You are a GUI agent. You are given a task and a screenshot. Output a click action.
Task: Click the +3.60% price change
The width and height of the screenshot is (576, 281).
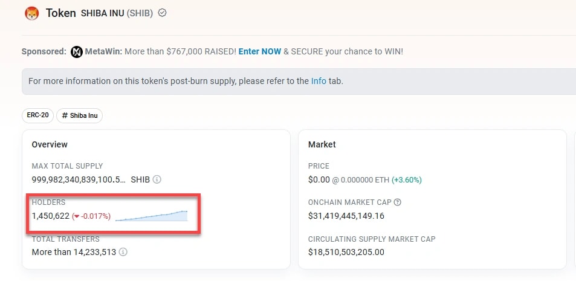[x=407, y=179]
